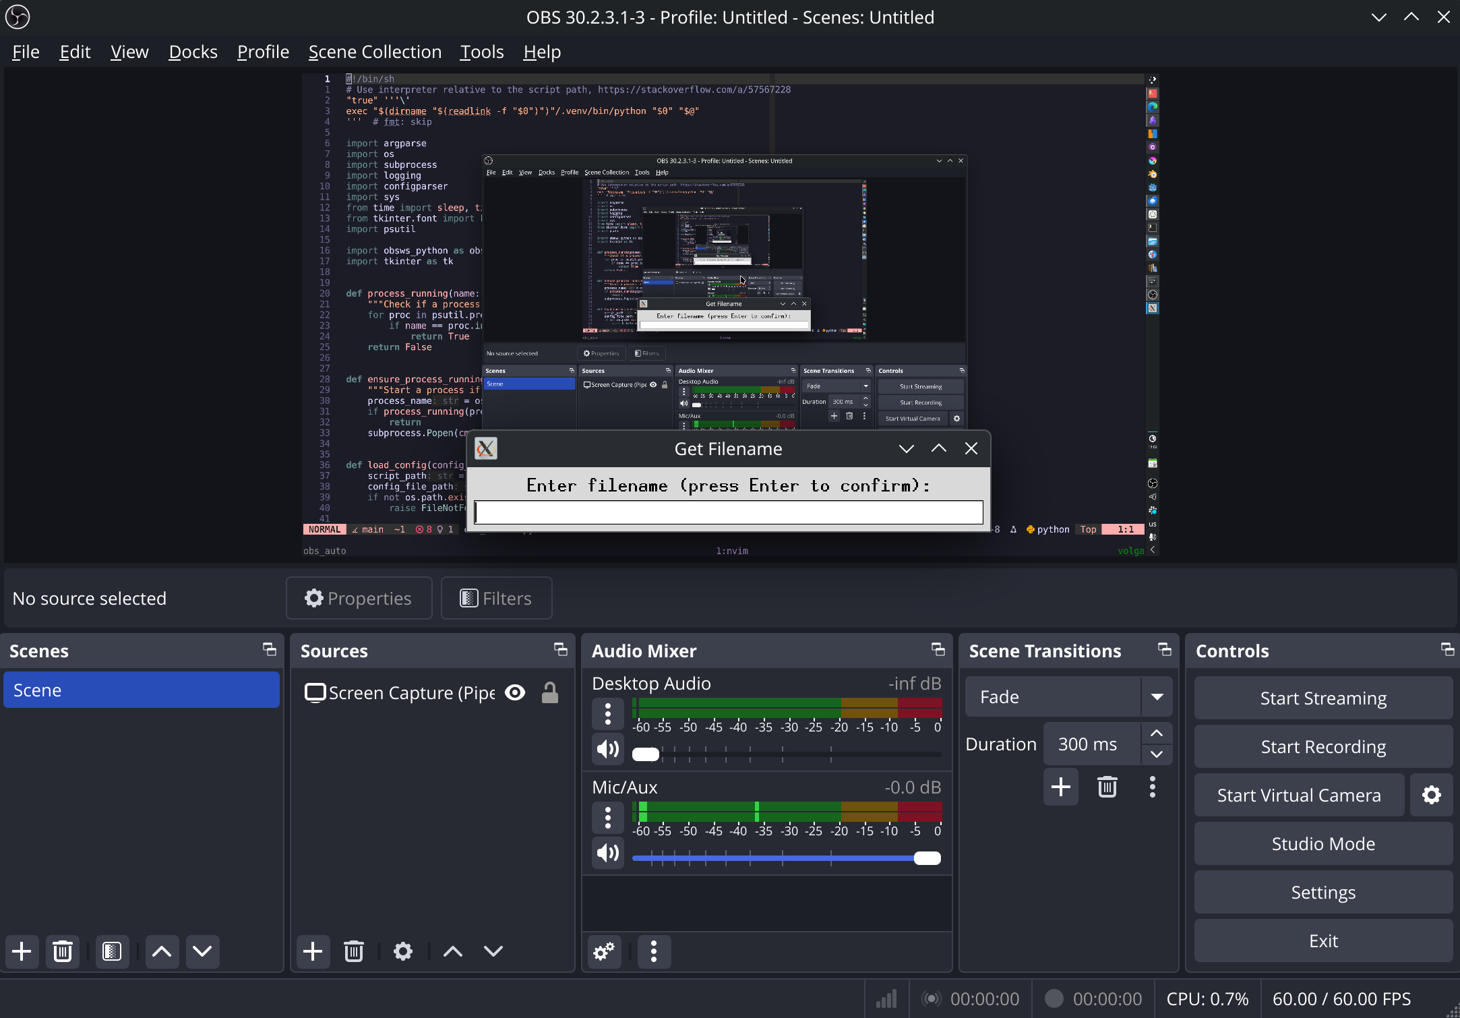Lock the Screen Capture source

pyautogui.click(x=550, y=692)
